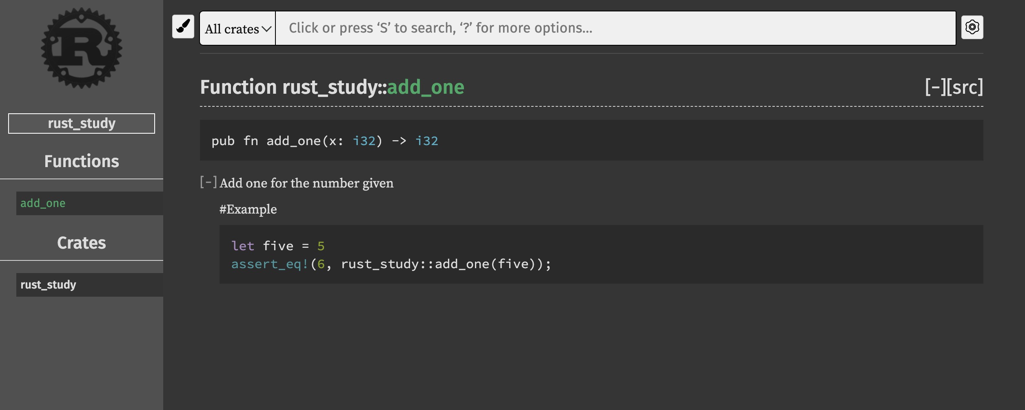This screenshot has height=410, width=1025.
Task: Click the Crates sidebar heading
Action: pyautogui.click(x=82, y=243)
